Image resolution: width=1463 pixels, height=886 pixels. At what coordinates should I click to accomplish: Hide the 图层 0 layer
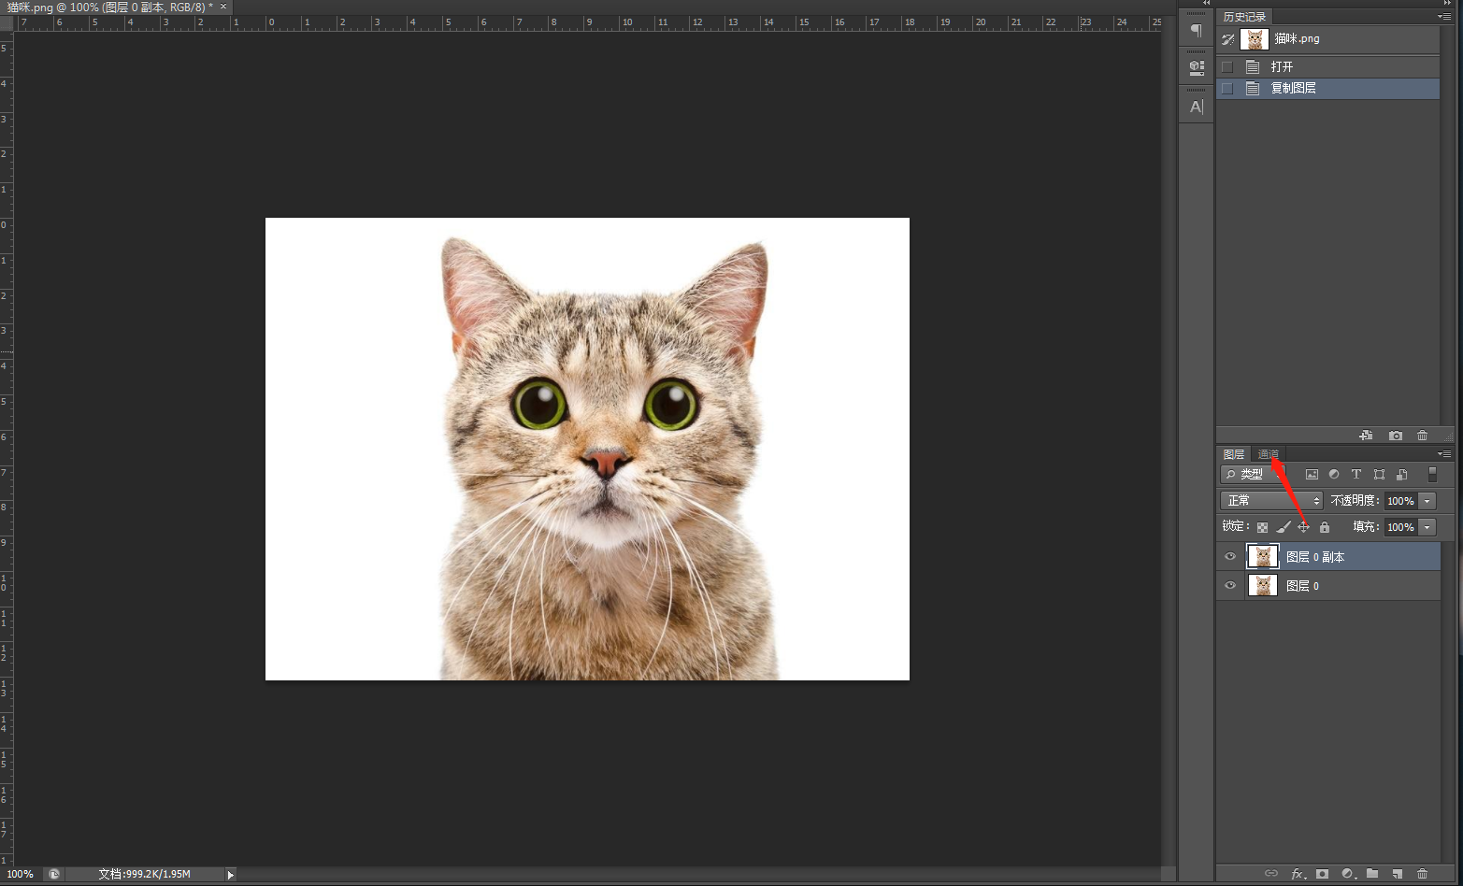tap(1230, 586)
